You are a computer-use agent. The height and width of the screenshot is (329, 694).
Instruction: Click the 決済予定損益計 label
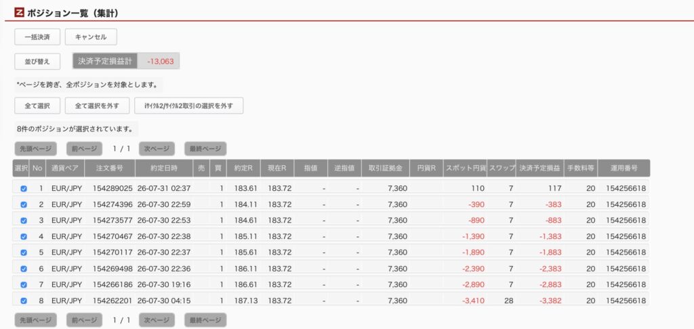click(105, 62)
